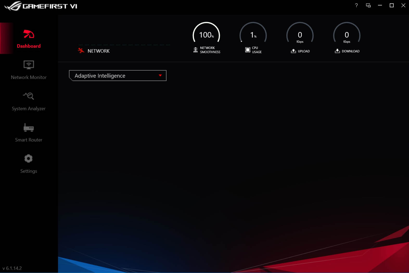409x273 pixels.
Task: Maximize the GameFirst VI window
Action: (x=392, y=5)
